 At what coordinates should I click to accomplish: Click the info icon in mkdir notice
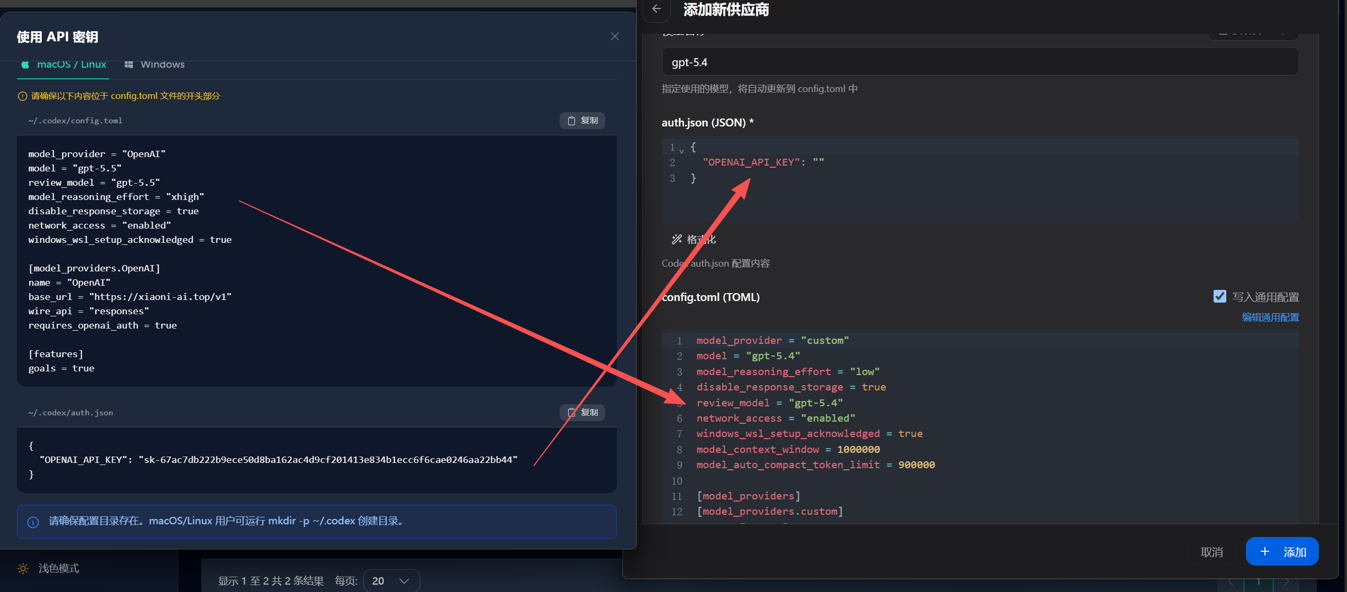tap(33, 522)
